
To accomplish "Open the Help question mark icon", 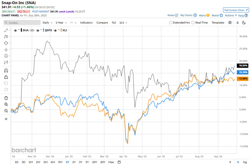I will pos(246,15).
